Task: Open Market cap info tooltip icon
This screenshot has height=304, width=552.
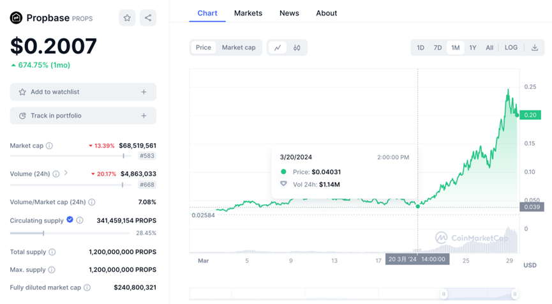Action: pos(49,146)
